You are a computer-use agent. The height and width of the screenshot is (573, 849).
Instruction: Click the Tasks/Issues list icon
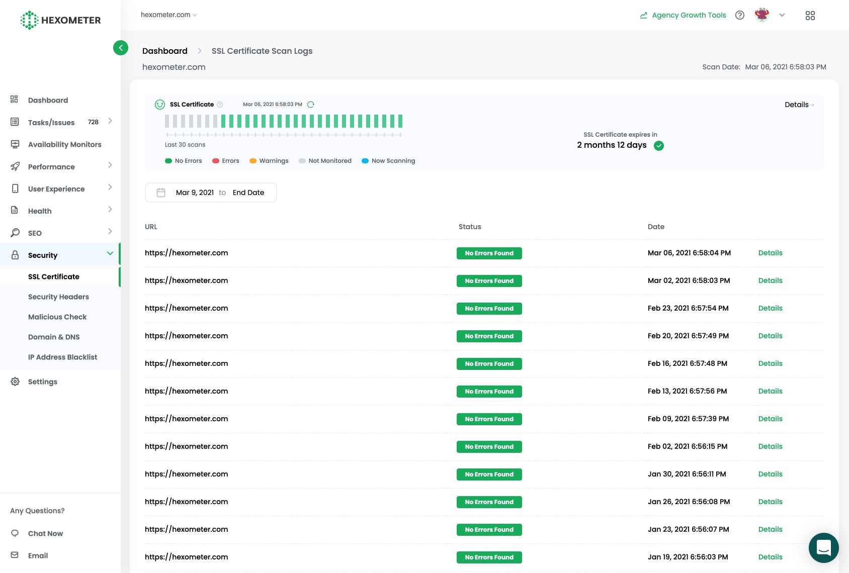(15, 122)
